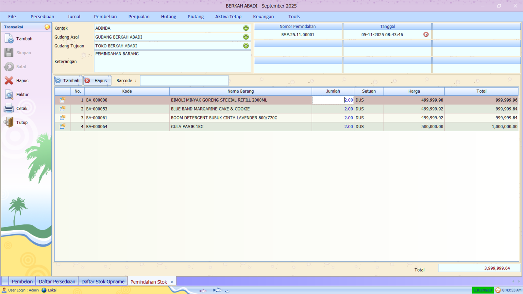Viewport: 523px width, 294px height.
Task: Click the Cetak printer icon
Action: (9, 108)
